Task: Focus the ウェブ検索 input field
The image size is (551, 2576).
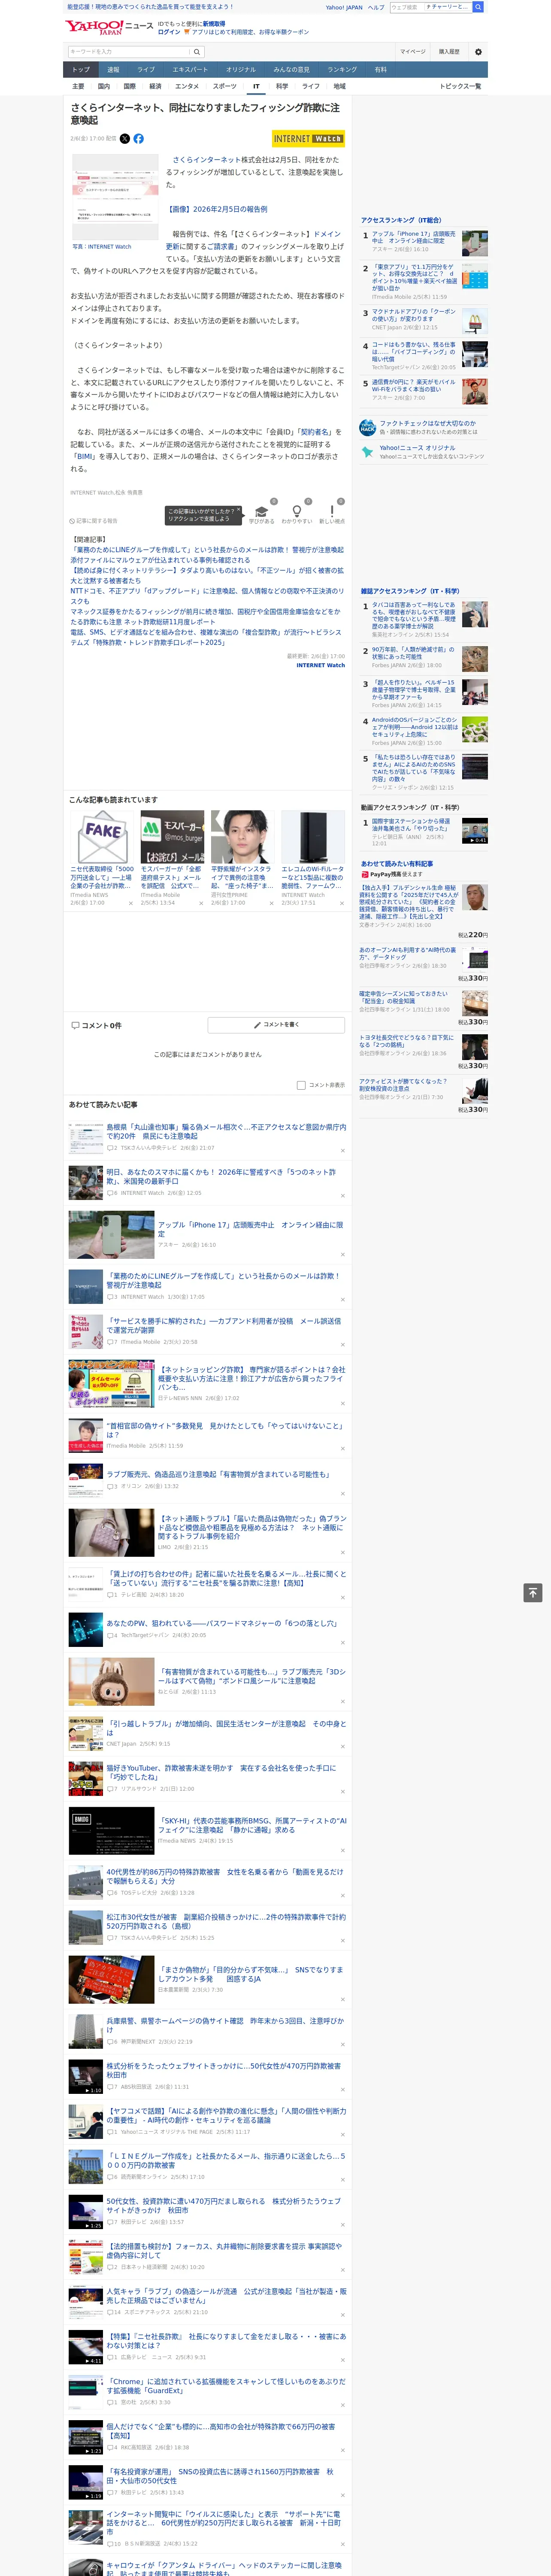Action: point(406,7)
